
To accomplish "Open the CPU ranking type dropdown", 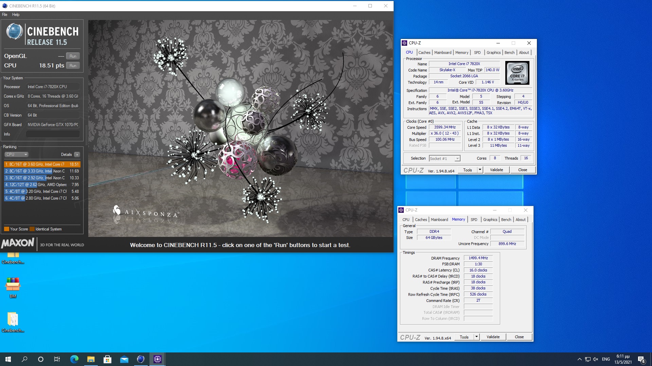I will tap(16, 155).
